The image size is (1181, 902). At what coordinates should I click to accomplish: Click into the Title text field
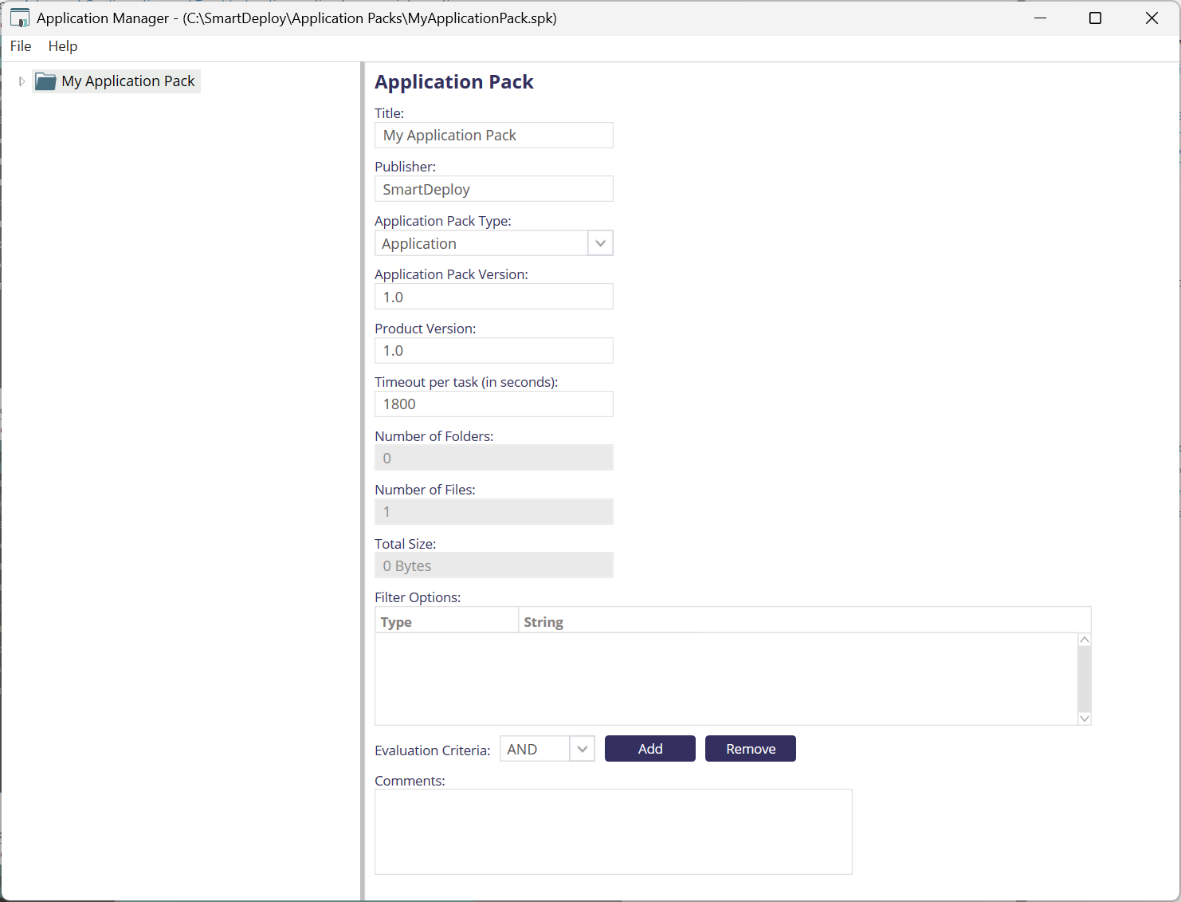493,136
